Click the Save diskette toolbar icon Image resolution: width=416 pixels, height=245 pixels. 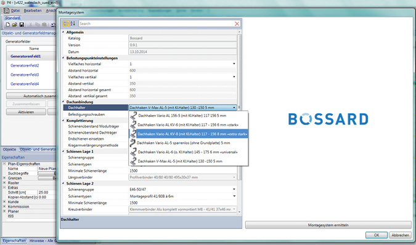tap(22, 25)
